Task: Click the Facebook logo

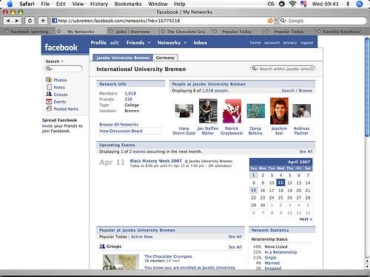Action: click(61, 47)
